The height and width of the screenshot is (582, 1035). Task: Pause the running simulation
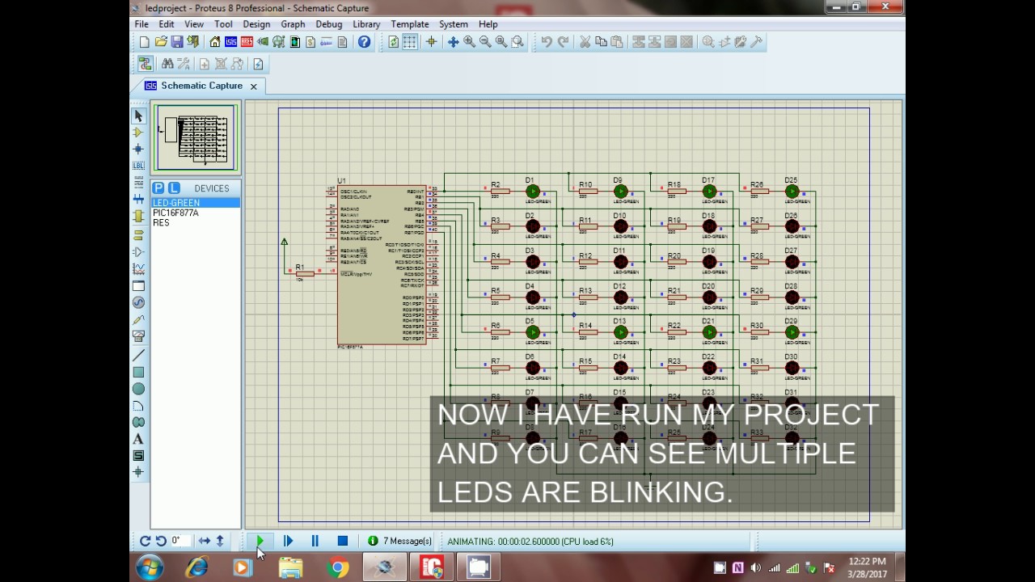pos(315,541)
